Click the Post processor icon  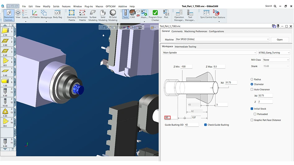click(x=166, y=14)
